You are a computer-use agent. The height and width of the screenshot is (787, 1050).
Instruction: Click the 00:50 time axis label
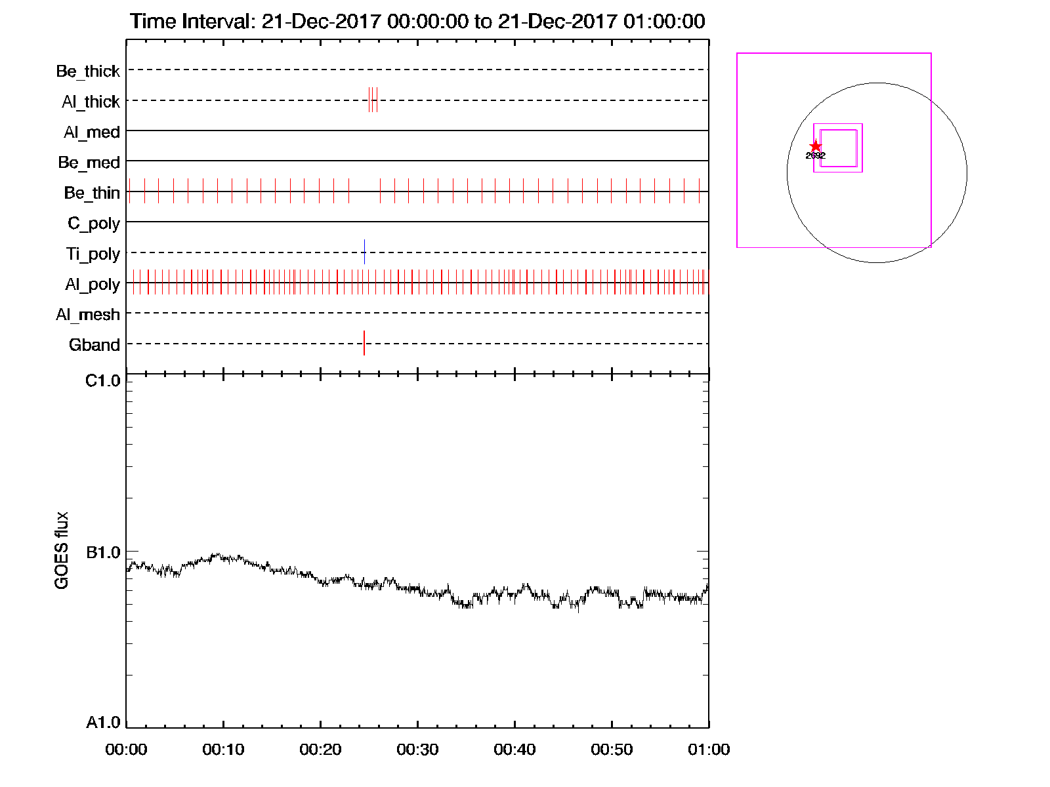(x=612, y=750)
